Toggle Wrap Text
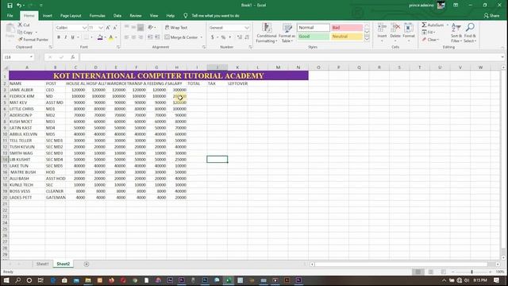The height and width of the screenshot is (286, 508). point(176,28)
